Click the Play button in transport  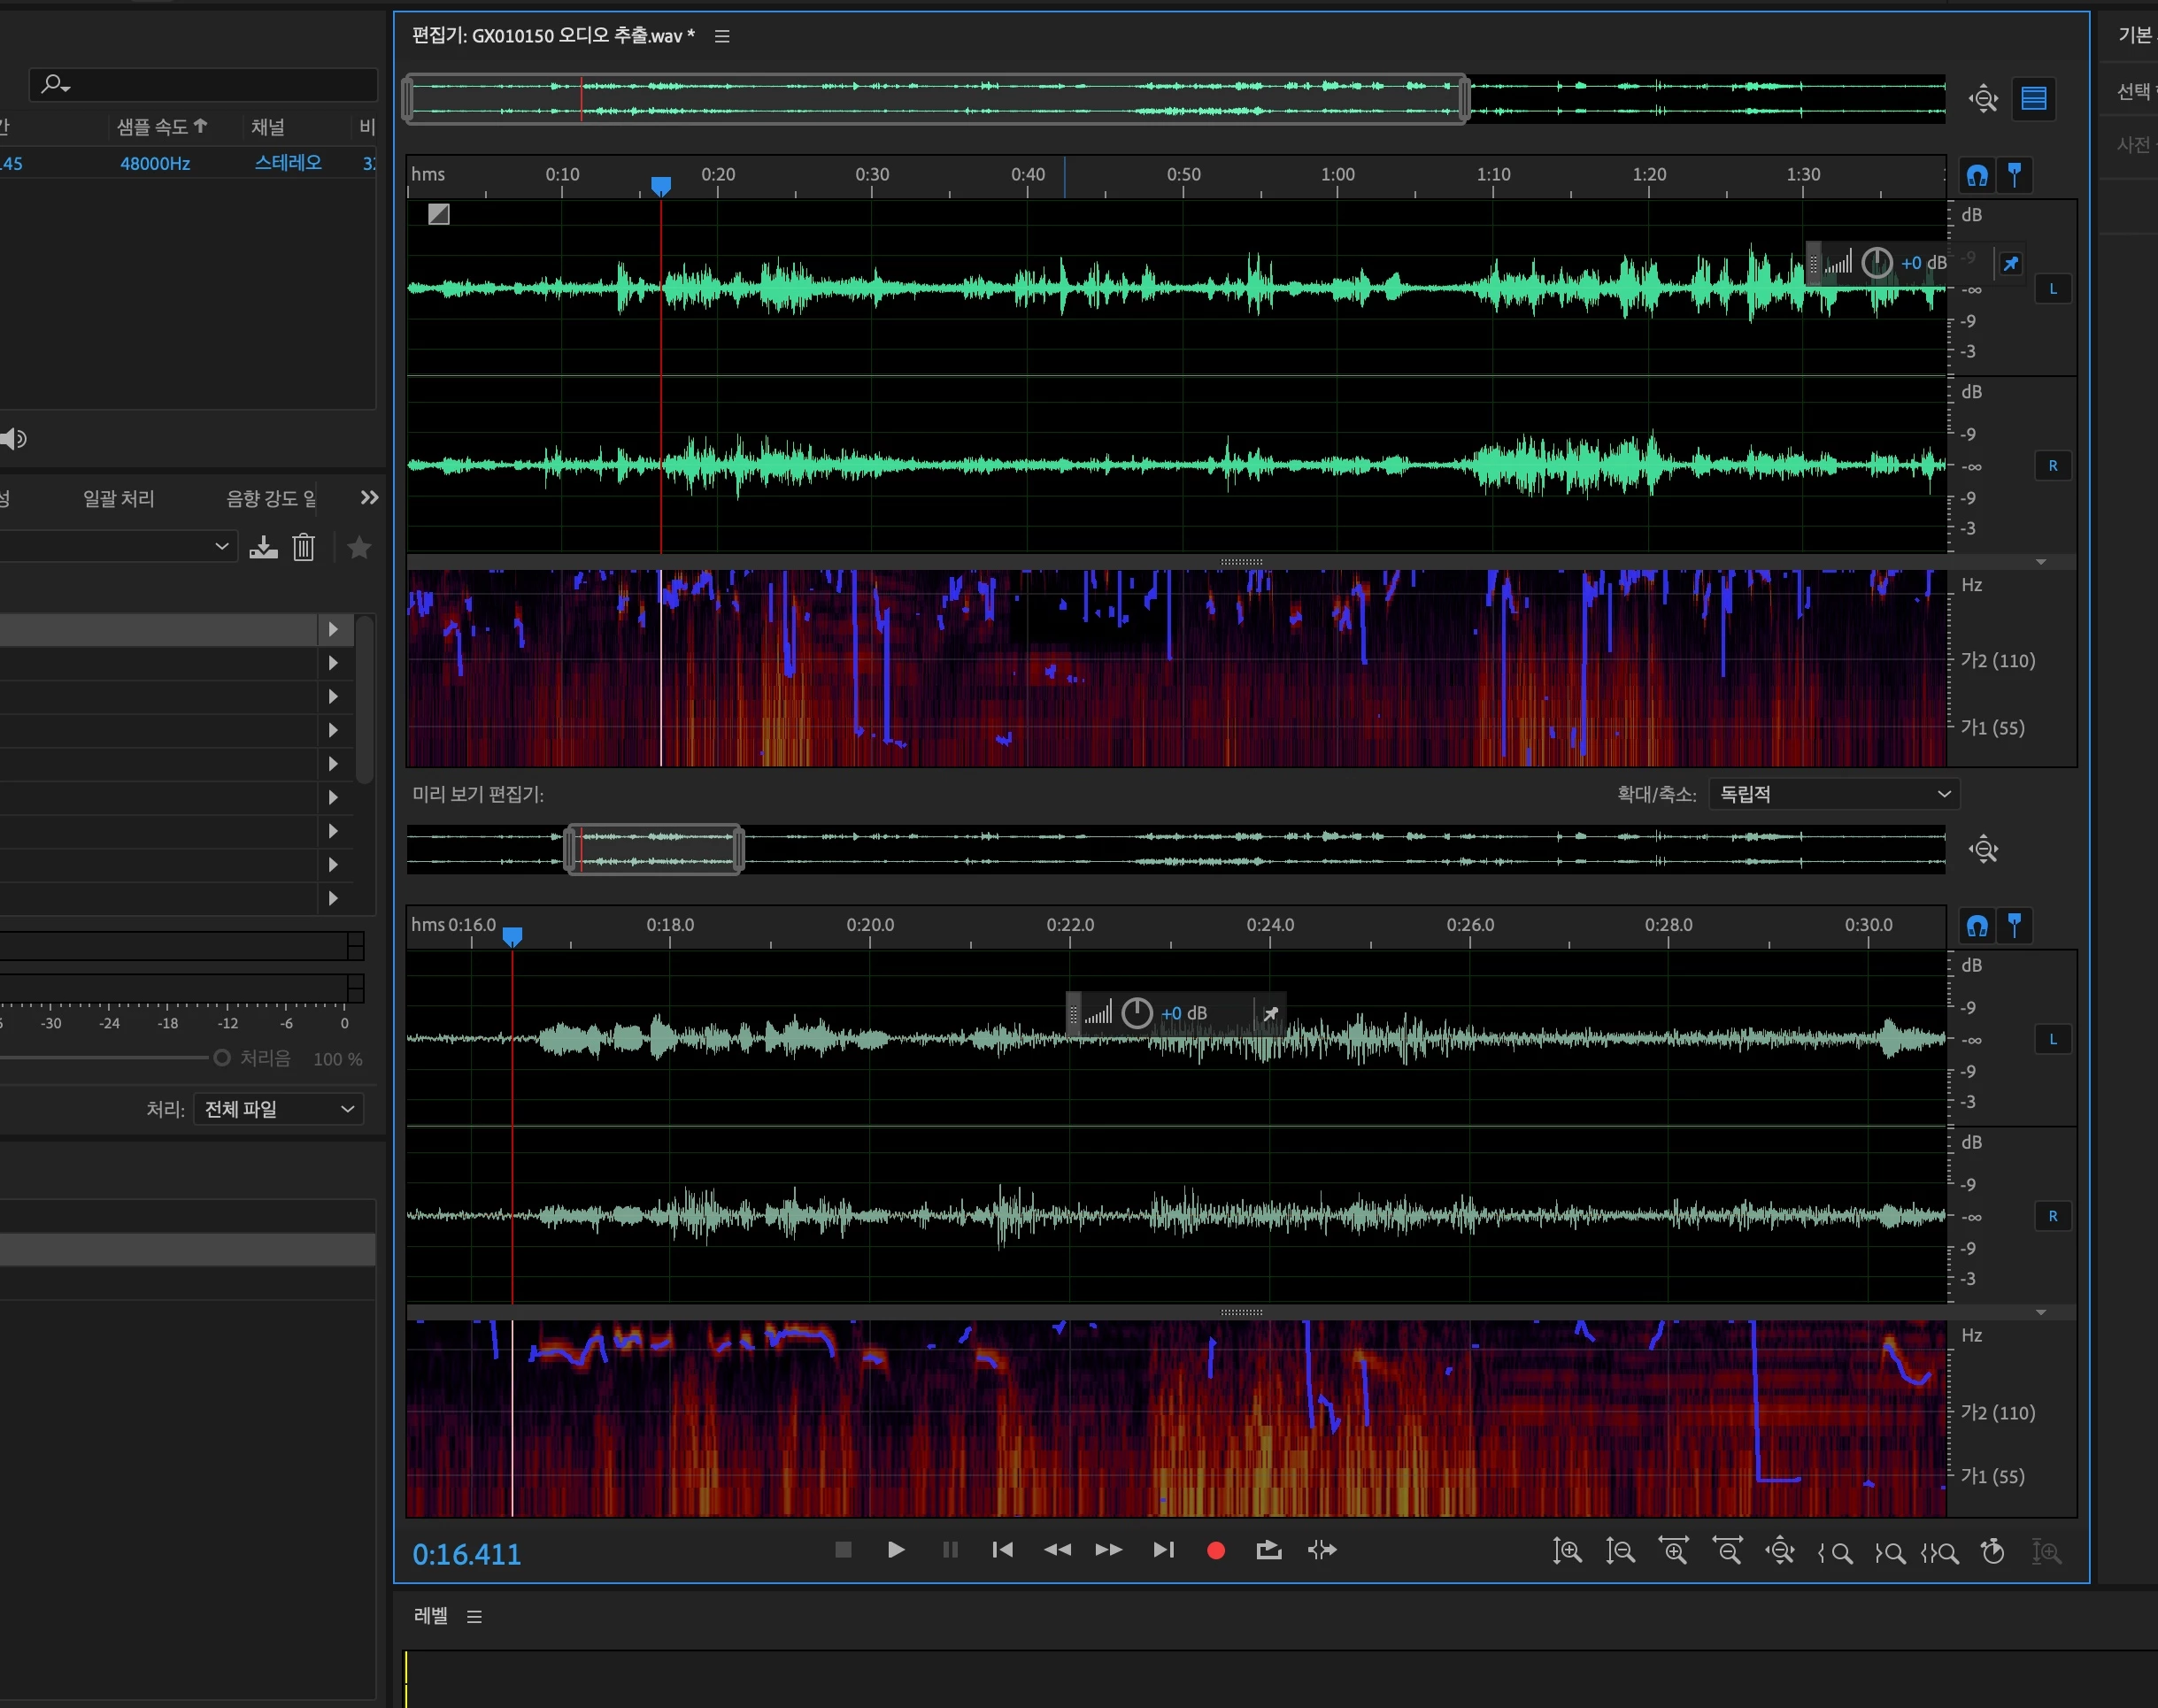click(x=896, y=1550)
